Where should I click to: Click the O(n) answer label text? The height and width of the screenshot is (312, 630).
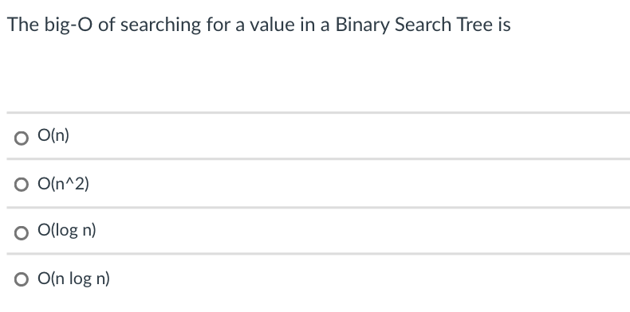click(x=53, y=135)
